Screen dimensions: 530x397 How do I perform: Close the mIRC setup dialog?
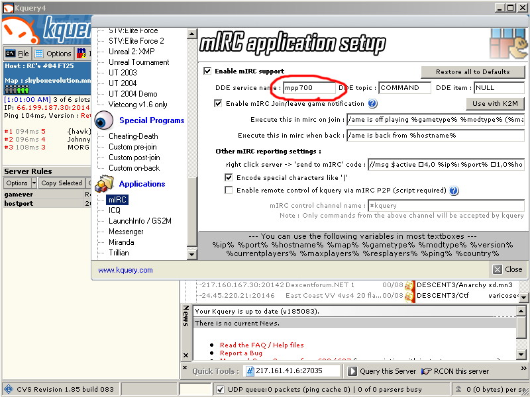tap(508, 269)
